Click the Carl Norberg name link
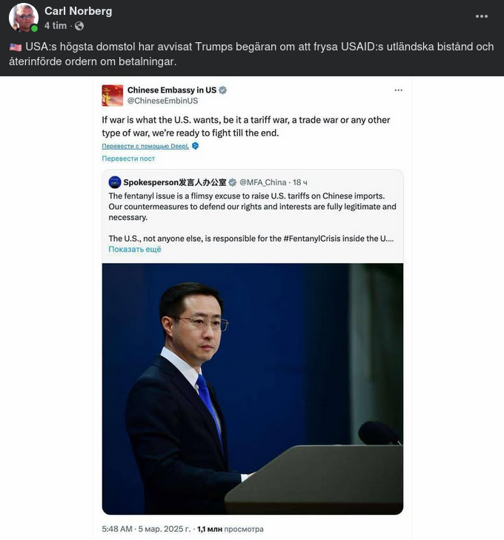The width and height of the screenshot is (504, 540). [79, 11]
